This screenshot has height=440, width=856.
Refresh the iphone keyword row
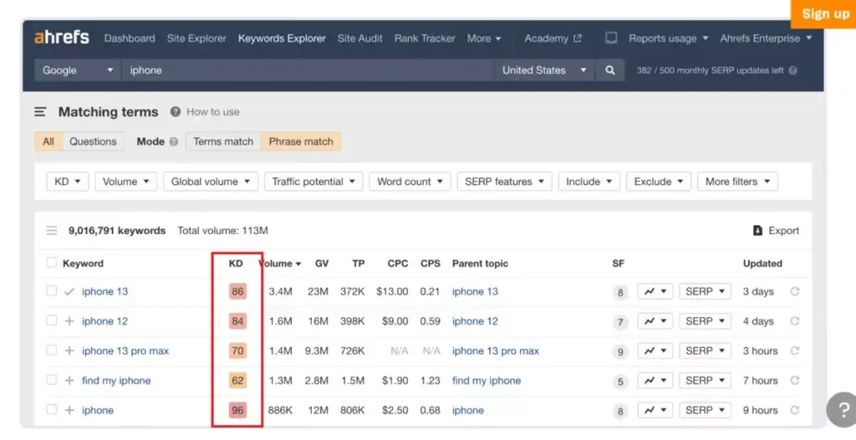pyautogui.click(x=795, y=409)
